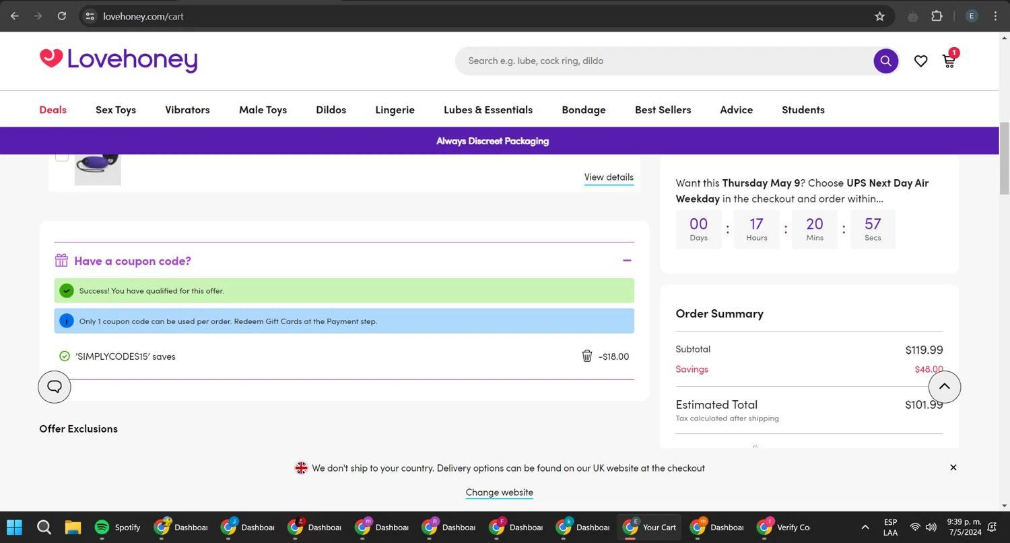Remove coupon with the trash icon
Image resolution: width=1010 pixels, height=543 pixels.
pyautogui.click(x=586, y=356)
